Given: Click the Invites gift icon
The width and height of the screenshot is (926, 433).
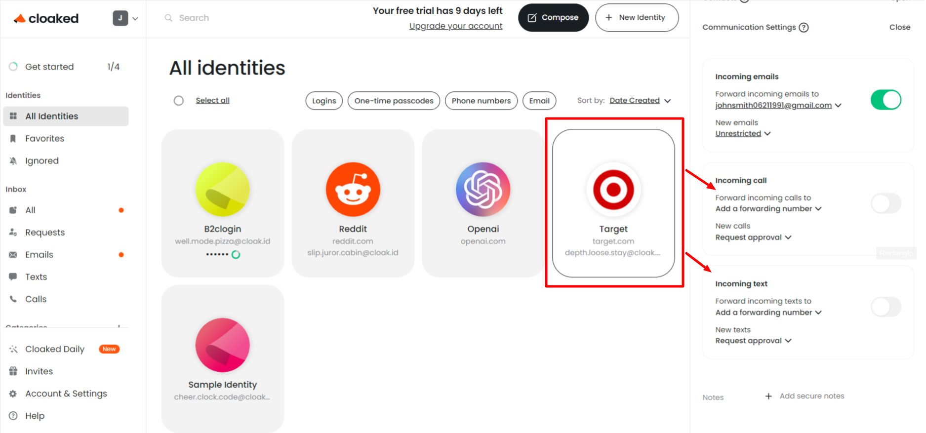Looking at the screenshot, I should coord(13,371).
